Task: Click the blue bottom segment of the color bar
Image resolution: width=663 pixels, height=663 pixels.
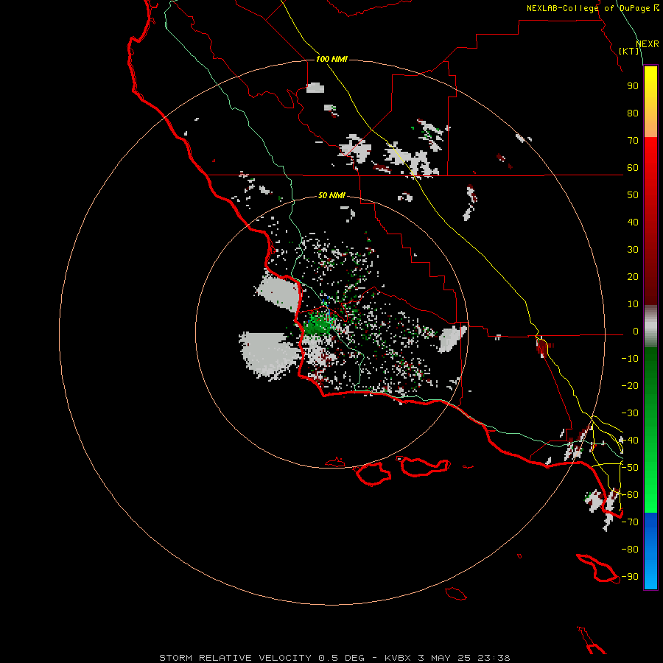Action: coord(650,551)
